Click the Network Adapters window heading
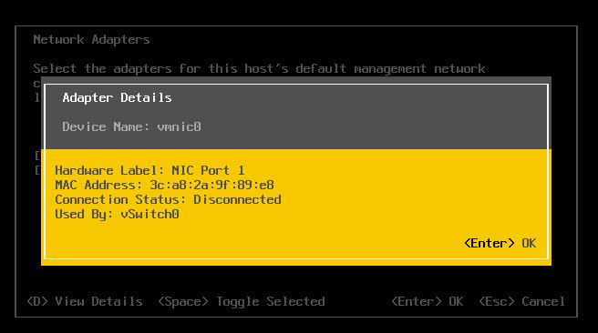 pos(91,40)
